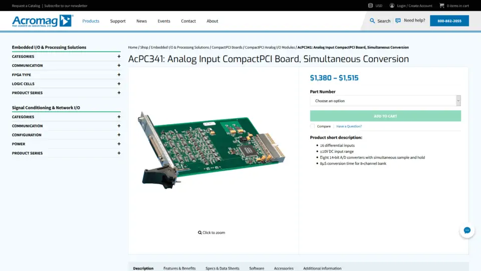Switch to the Accessories tab
The width and height of the screenshot is (481, 271).
coord(284,268)
